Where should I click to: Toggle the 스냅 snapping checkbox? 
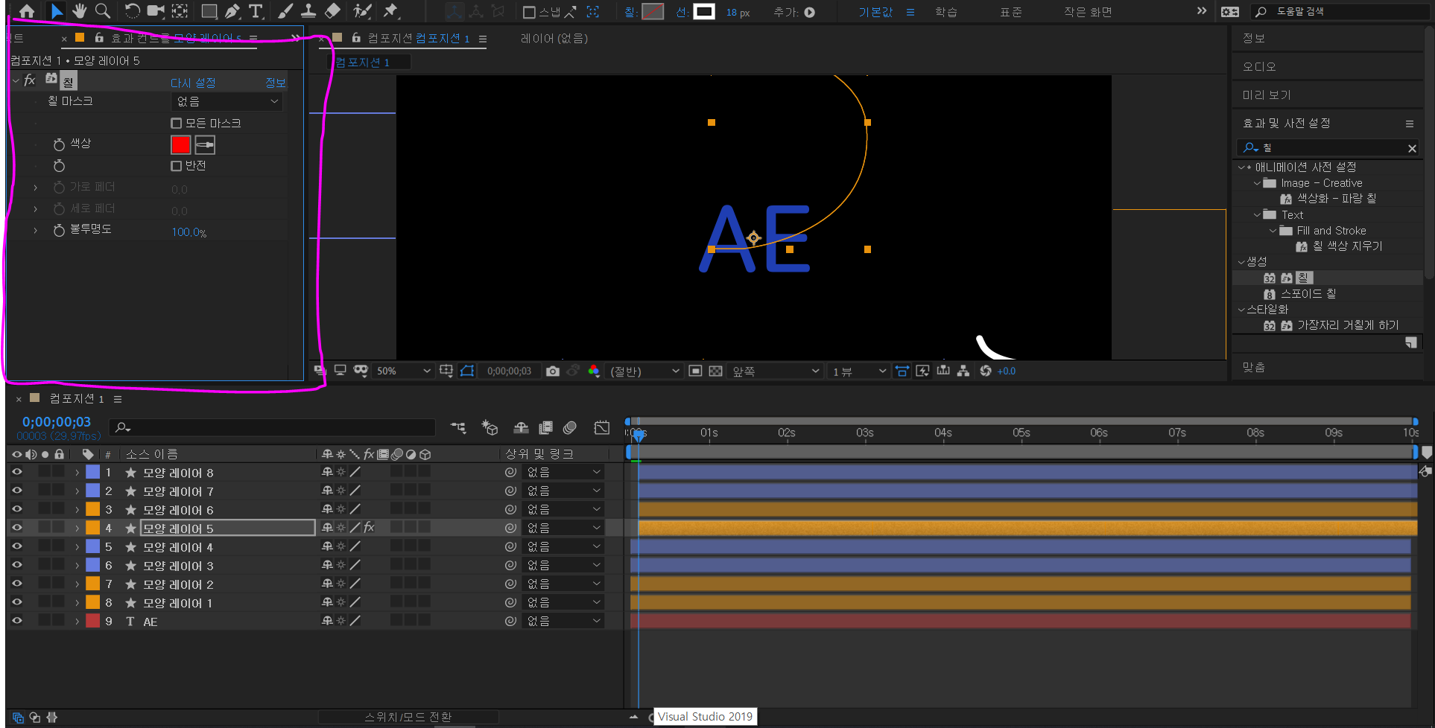tap(529, 12)
